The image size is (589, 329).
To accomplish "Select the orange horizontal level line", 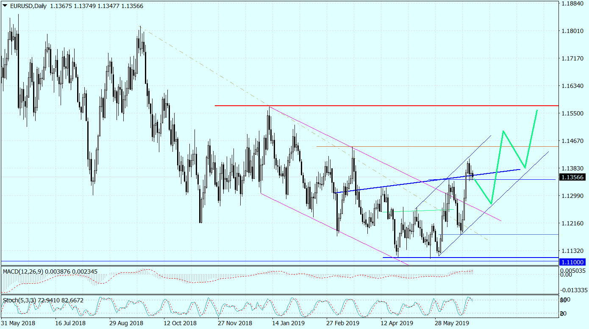I will coord(437,147).
